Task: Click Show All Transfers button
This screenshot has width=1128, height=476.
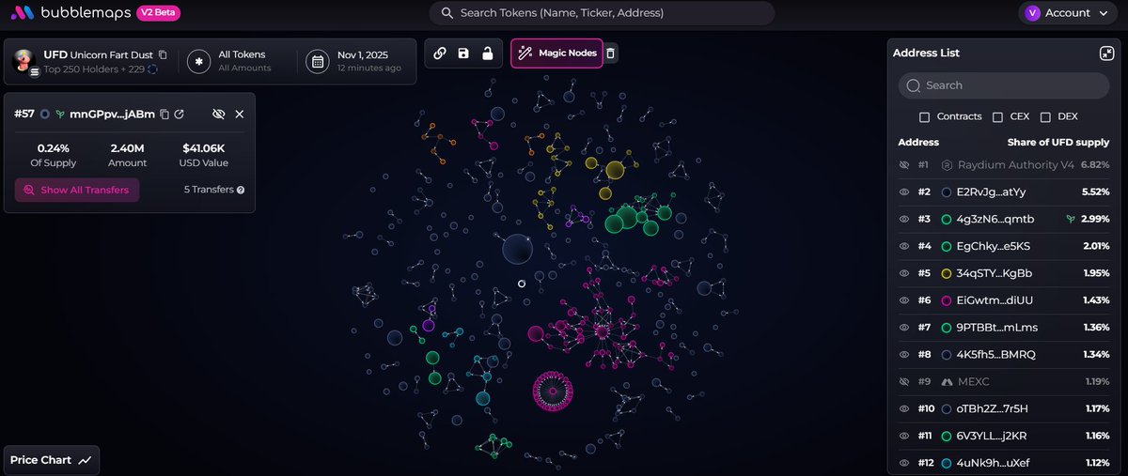Action: [x=77, y=190]
